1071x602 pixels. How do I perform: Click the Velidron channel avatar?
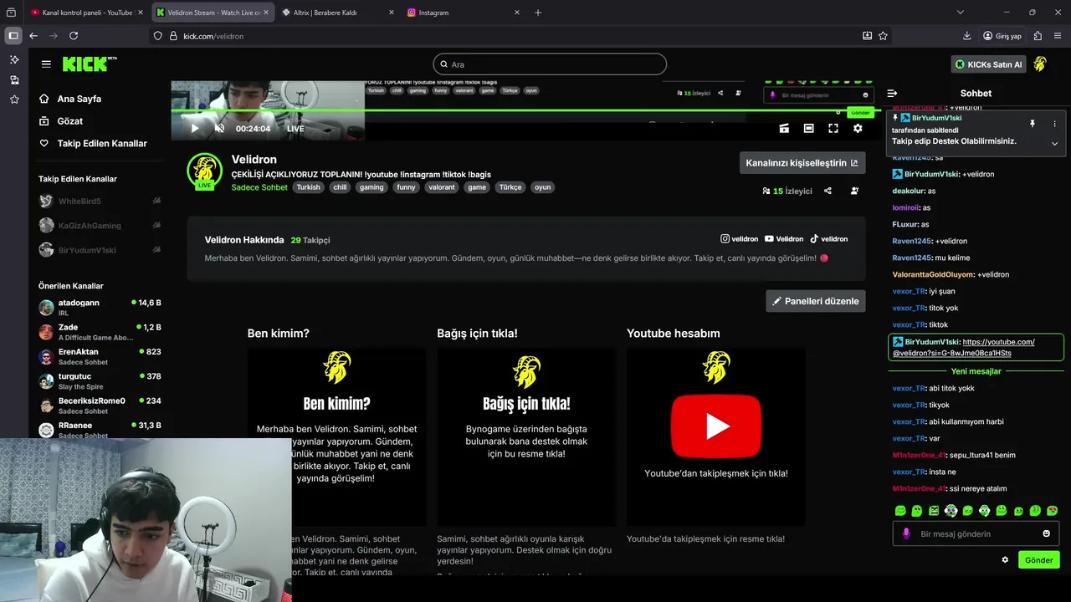pos(204,171)
